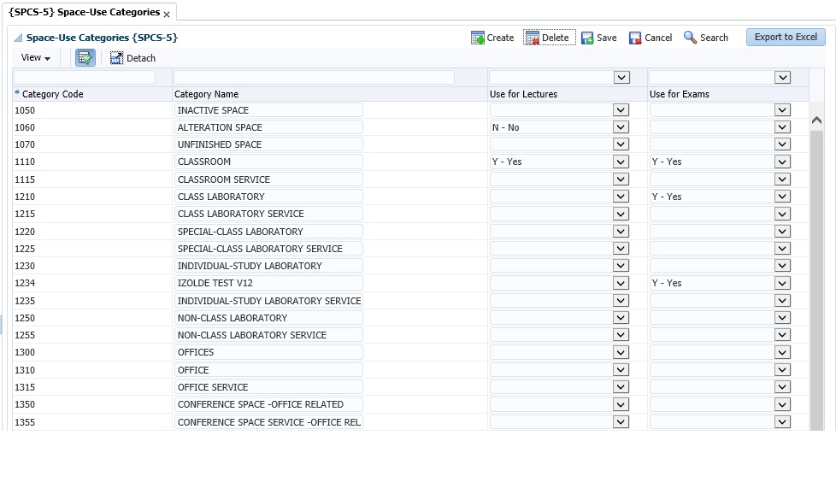Image resolution: width=836 pixels, height=494 pixels.
Task: Open Use for Exams dropdown for CLASS LABORATORY
Action: pos(781,197)
